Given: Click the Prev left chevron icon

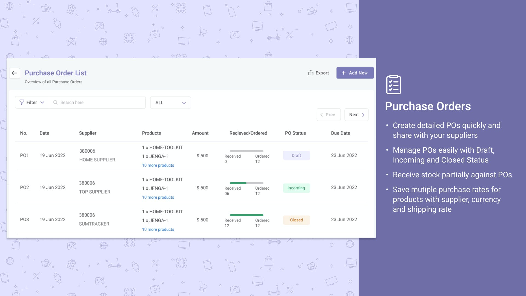Looking at the screenshot, I should [322, 115].
